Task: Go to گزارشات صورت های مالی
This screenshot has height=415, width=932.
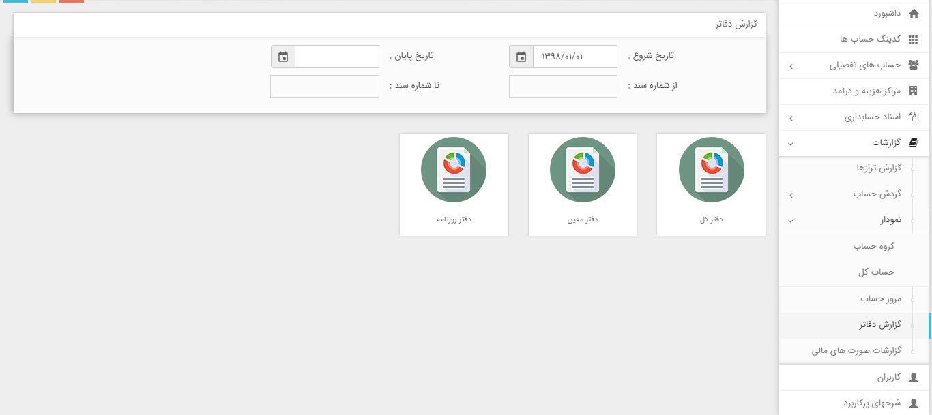Action: coord(856,351)
